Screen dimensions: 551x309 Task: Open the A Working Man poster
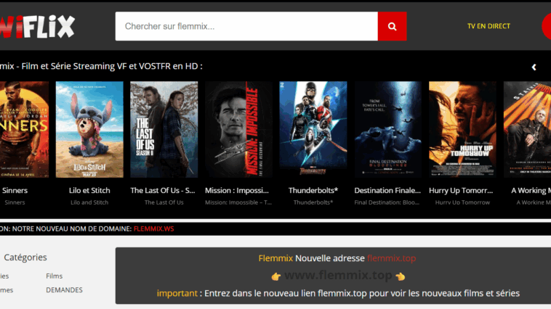click(527, 129)
